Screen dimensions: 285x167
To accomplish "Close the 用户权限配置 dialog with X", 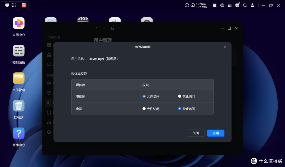I will [x=225, y=47].
